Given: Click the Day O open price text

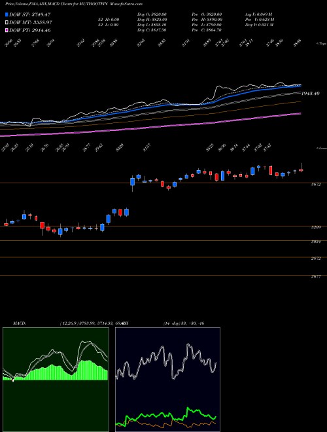Looking at the screenshot, I should coord(152,14).
